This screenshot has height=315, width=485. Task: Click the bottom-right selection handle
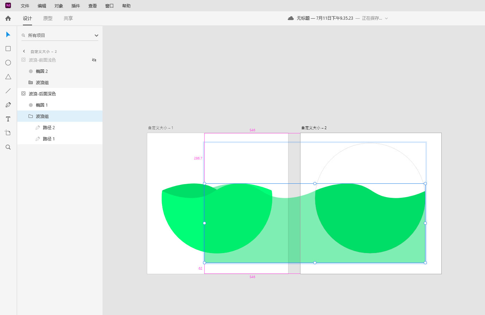[x=425, y=263]
